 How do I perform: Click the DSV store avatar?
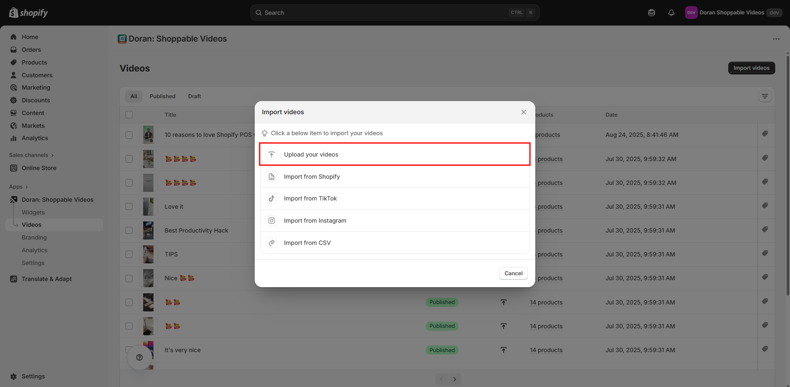(691, 13)
